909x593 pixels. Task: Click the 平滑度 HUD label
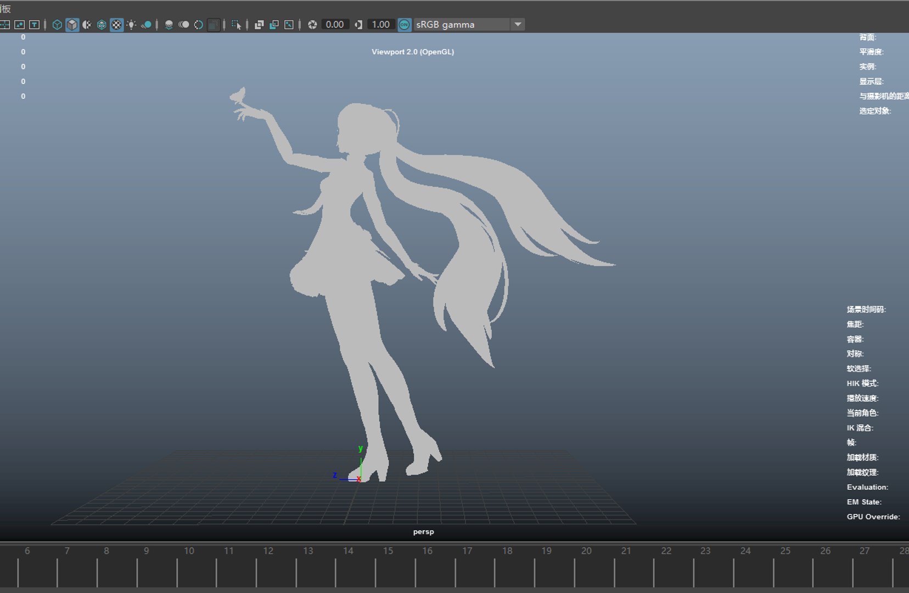[x=872, y=52]
